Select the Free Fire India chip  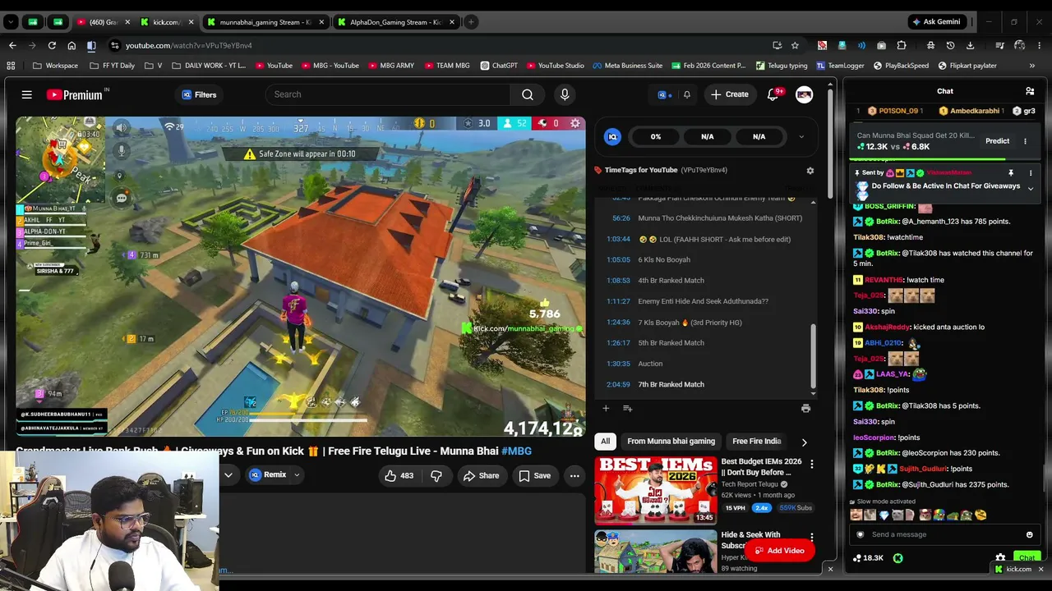tap(756, 442)
